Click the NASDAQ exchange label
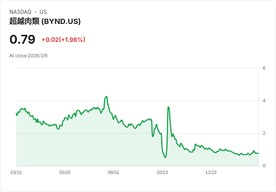This screenshot has height=192, width=276. tap(20, 12)
